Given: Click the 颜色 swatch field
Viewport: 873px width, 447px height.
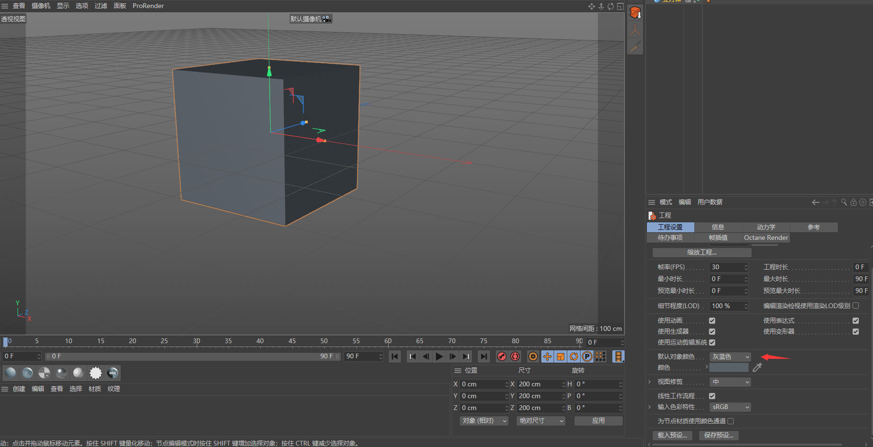Looking at the screenshot, I should pyautogui.click(x=729, y=368).
